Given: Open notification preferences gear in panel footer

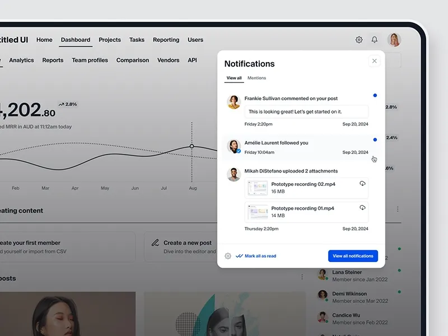Looking at the screenshot, I should (227, 256).
